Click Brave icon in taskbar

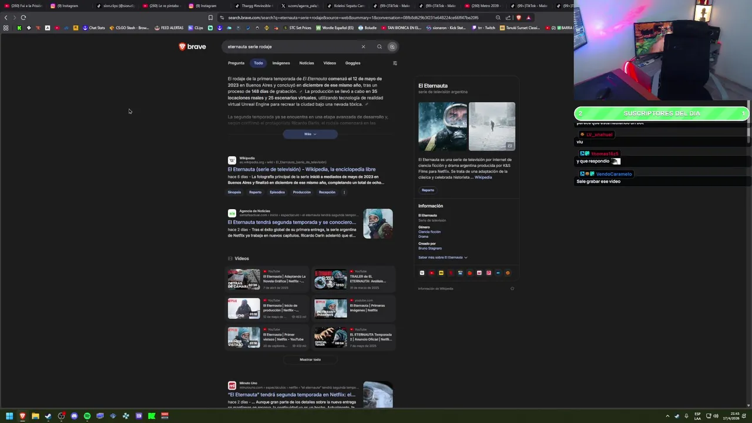pyautogui.click(x=22, y=416)
